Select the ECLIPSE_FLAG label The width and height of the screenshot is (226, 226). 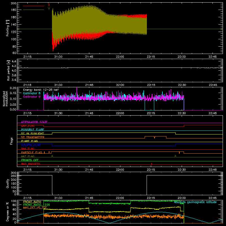(x=31, y=145)
